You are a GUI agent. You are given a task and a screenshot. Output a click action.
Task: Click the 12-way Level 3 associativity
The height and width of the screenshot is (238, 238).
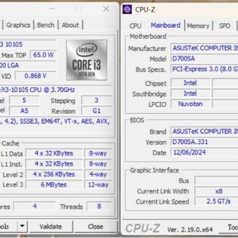coord(98,185)
